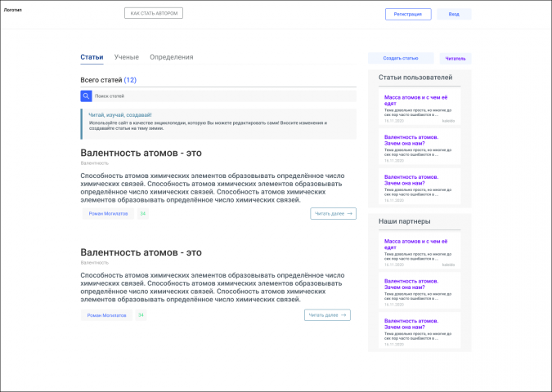Click the КАК СТАТЬ АВТОРОМ button

tap(154, 13)
